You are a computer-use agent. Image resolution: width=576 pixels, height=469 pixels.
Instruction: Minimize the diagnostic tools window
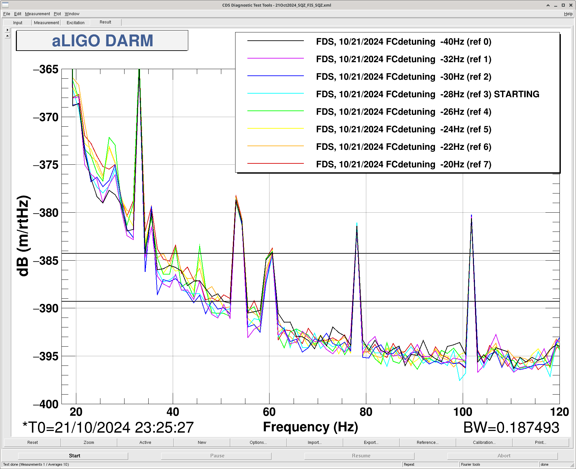point(556,5)
